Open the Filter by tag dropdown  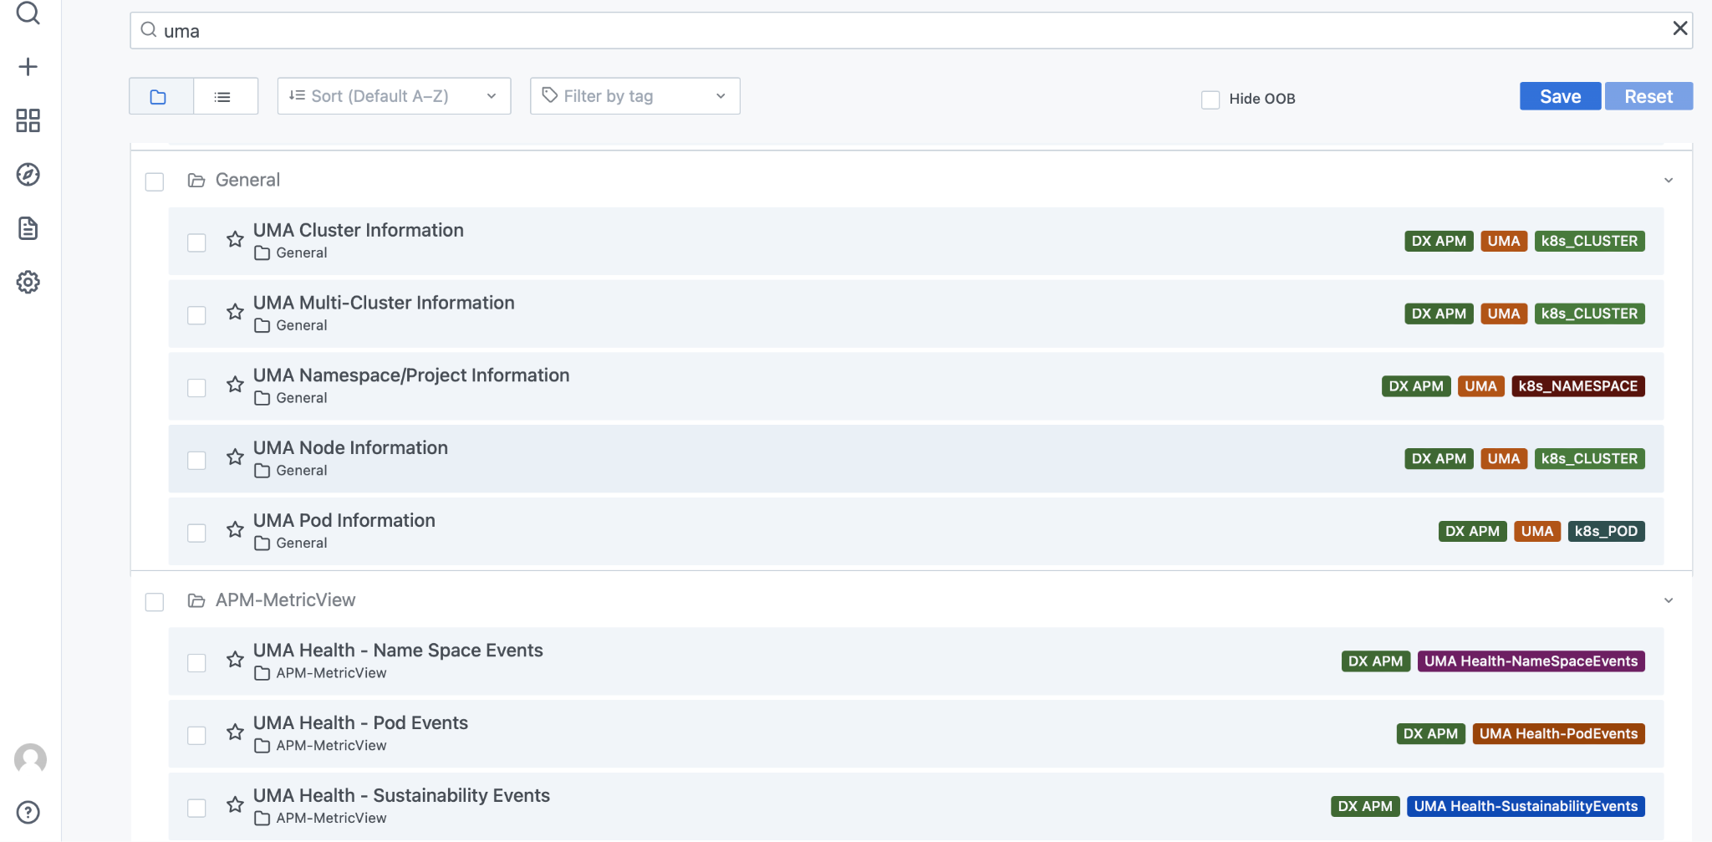pyautogui.click(x=634, y=95)
